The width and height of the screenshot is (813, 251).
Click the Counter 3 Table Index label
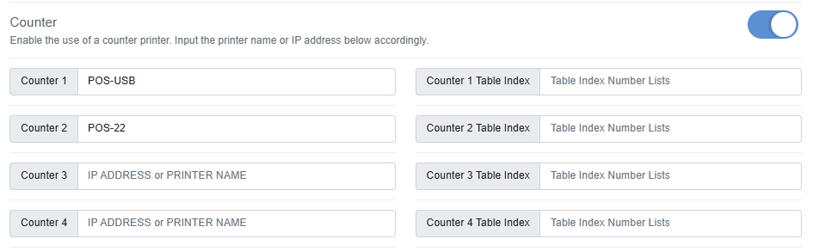[x=478, y=176]
